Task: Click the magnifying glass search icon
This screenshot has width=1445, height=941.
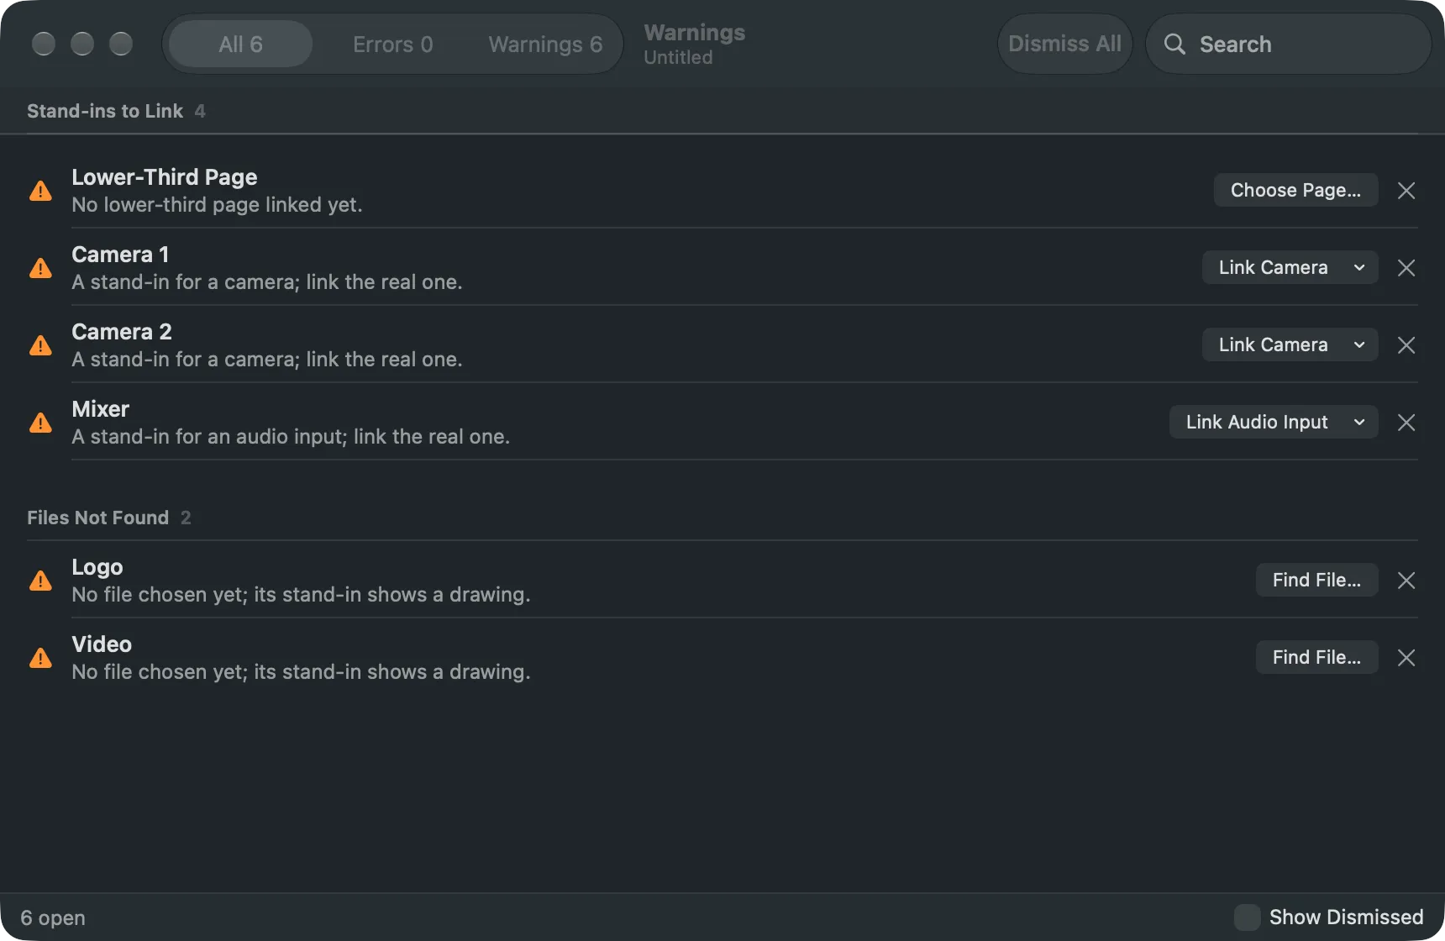Action: pos(1174,44)
